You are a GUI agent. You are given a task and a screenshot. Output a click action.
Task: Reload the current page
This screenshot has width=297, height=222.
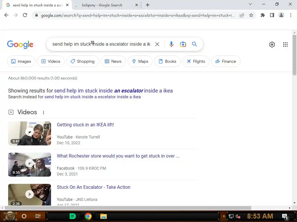25,15
